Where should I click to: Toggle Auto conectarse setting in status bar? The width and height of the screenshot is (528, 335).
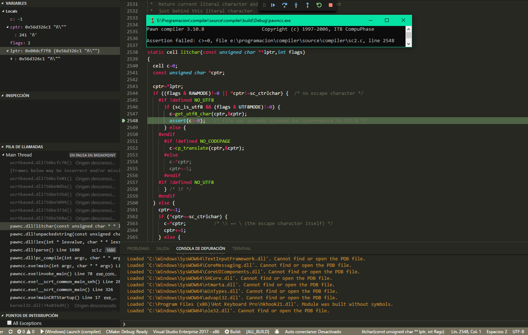313,331
